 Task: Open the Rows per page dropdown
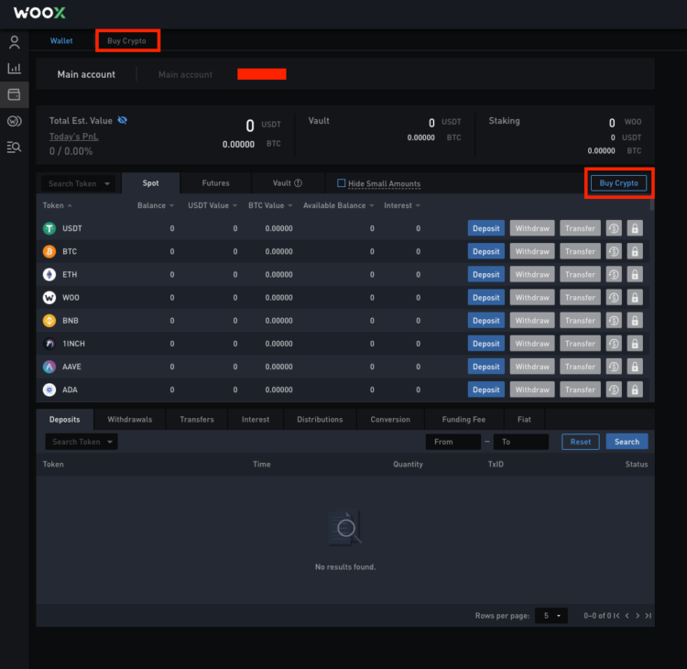pyautogui.click(x=552, y=616)
